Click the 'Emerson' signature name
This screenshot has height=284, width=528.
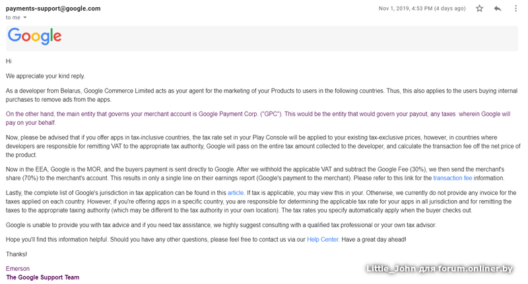click(18, 269)
